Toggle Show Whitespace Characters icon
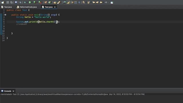This screenshot has width=183, height=103. tap(79, 2)
